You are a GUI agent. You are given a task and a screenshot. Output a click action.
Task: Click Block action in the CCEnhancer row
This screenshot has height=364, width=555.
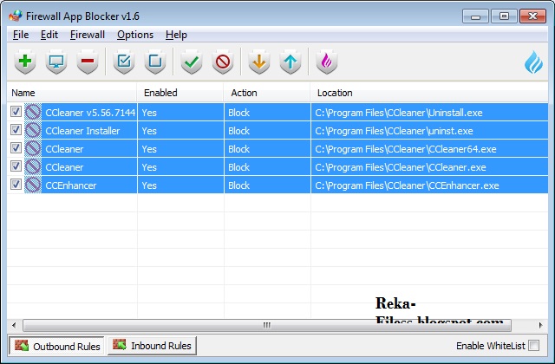(239, 185)
